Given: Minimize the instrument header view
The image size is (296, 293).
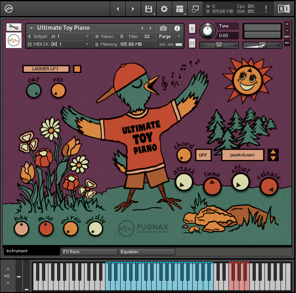Looking at the screenshot, I should click(287, 30).
